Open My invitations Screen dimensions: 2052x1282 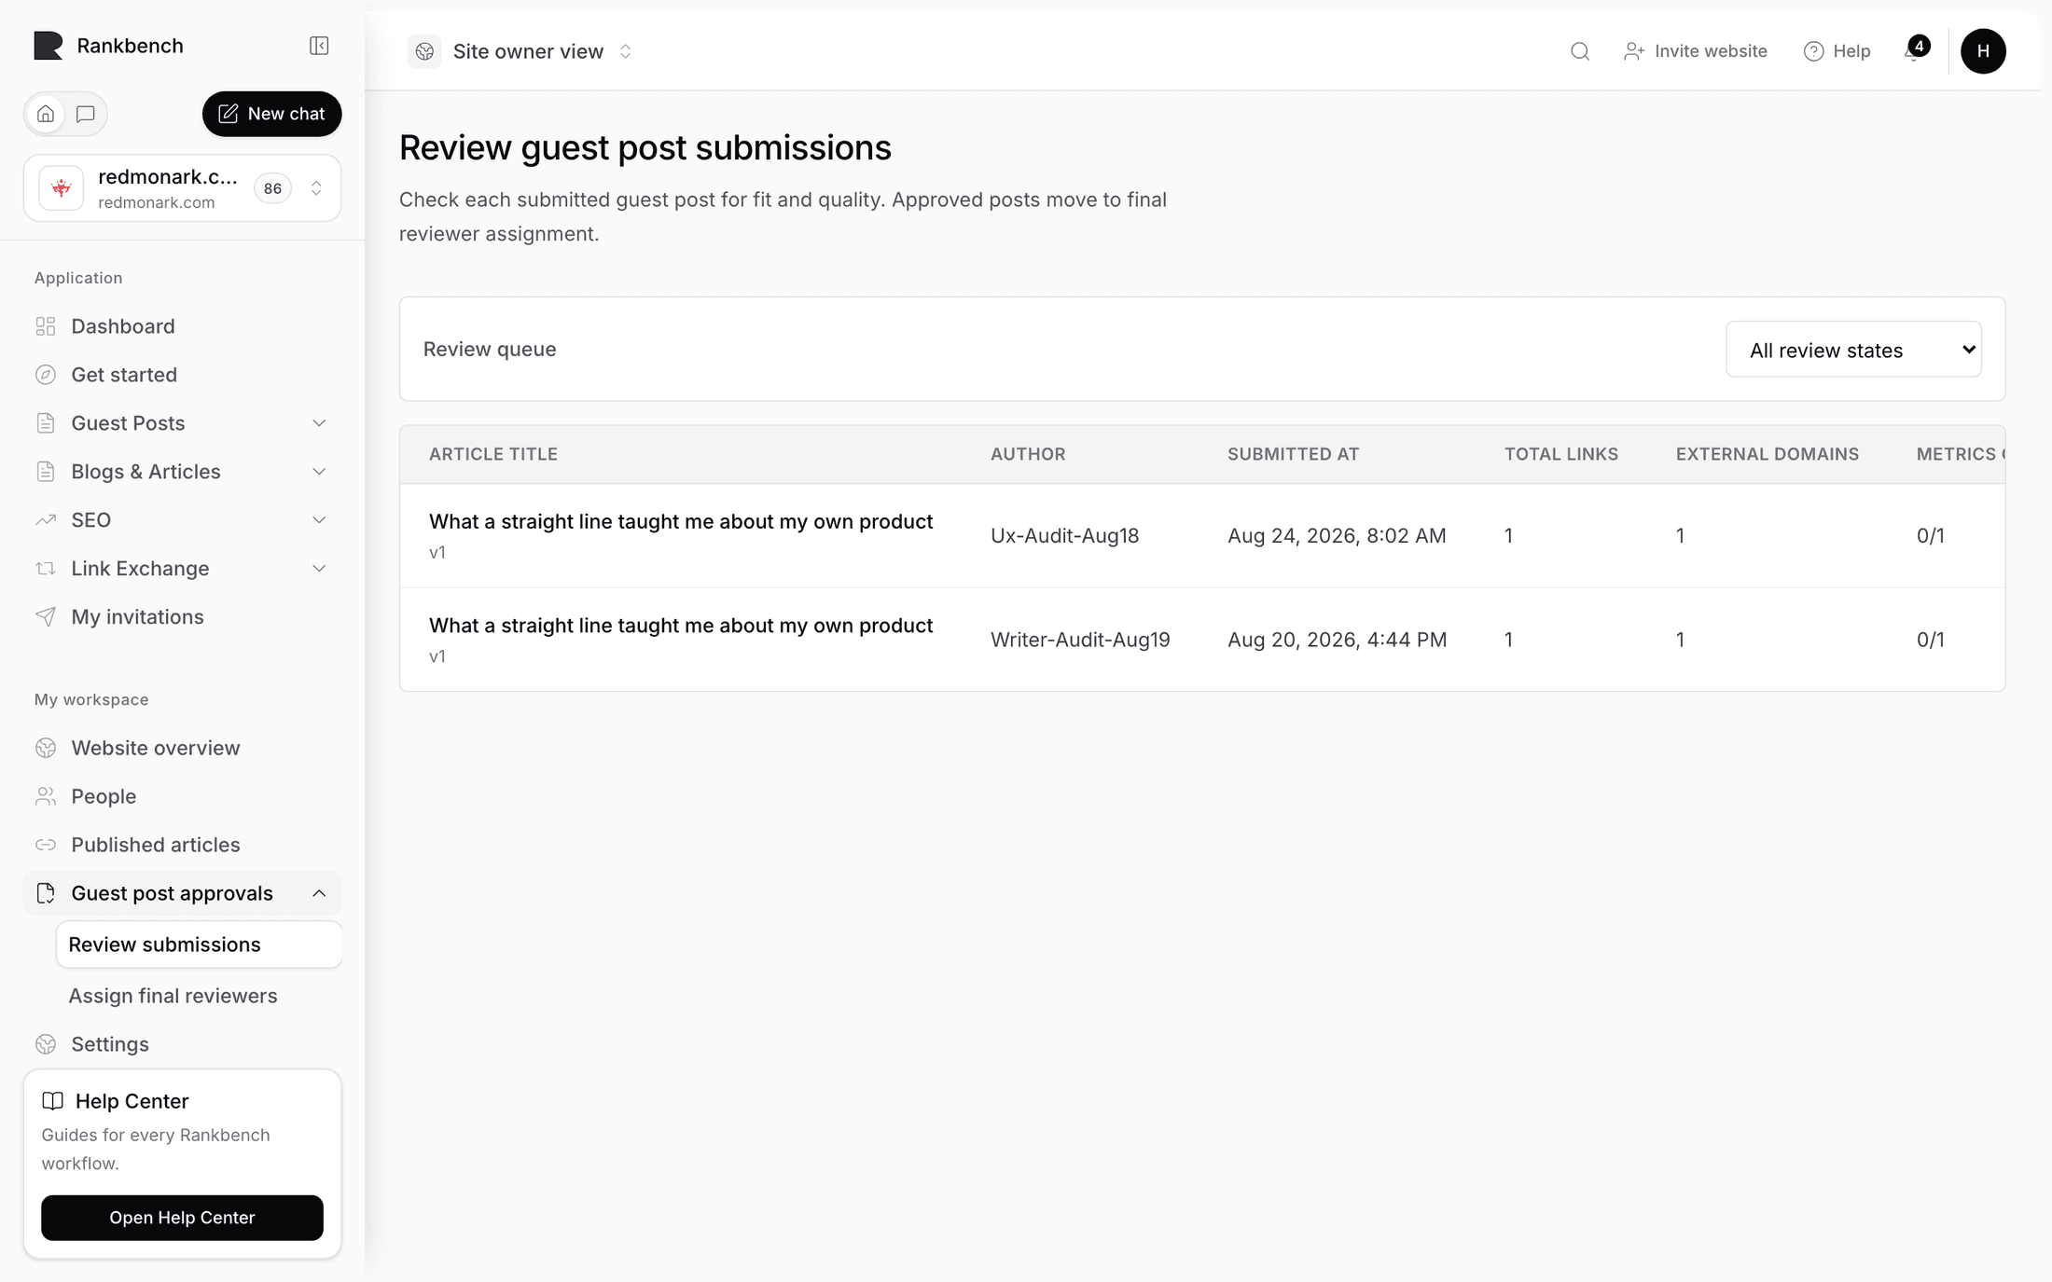pos(182,617)
